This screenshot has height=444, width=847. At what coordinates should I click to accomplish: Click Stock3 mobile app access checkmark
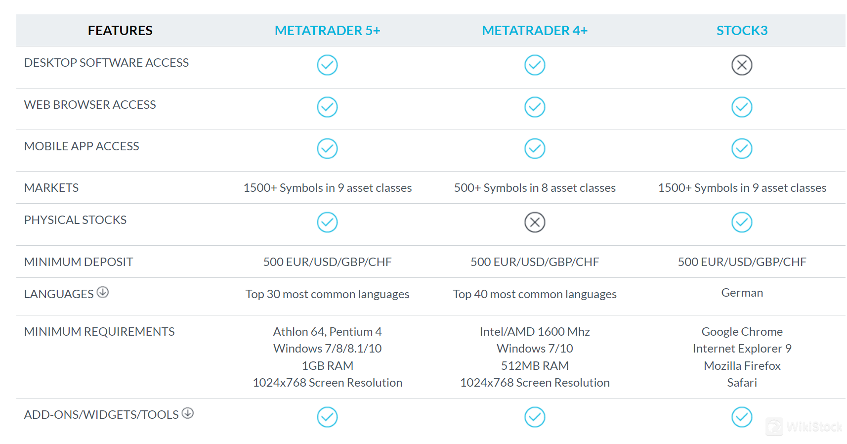[742, 148]
